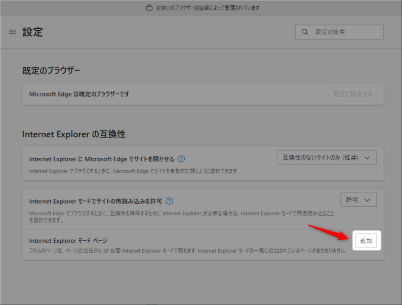The height and width of the screenshot is (305, 402).
Task: Click the briefcase icon in the managed banner
Action: coord(149,8)
